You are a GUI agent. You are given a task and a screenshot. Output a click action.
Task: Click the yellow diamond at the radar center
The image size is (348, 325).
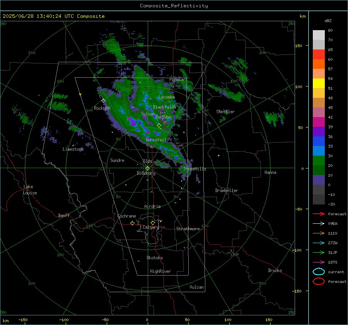click(147, 168)
